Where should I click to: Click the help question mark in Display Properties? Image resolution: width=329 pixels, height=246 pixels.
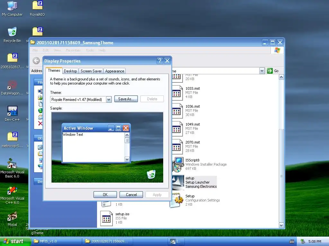pos(160,61)
